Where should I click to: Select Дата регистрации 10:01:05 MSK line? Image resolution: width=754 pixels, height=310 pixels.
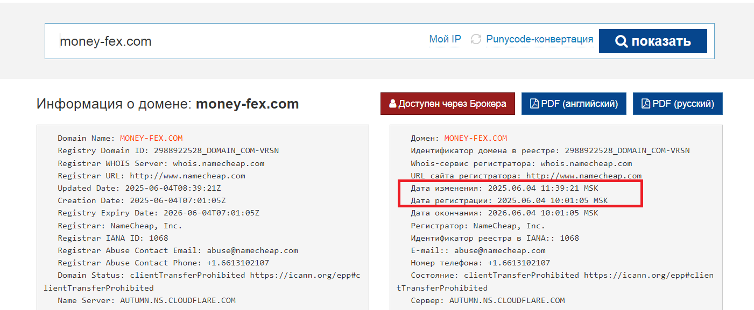(509, 200)
